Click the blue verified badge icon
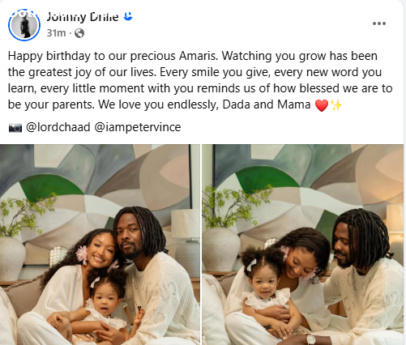This screenshot has height=345, width=406. point(128,17)
